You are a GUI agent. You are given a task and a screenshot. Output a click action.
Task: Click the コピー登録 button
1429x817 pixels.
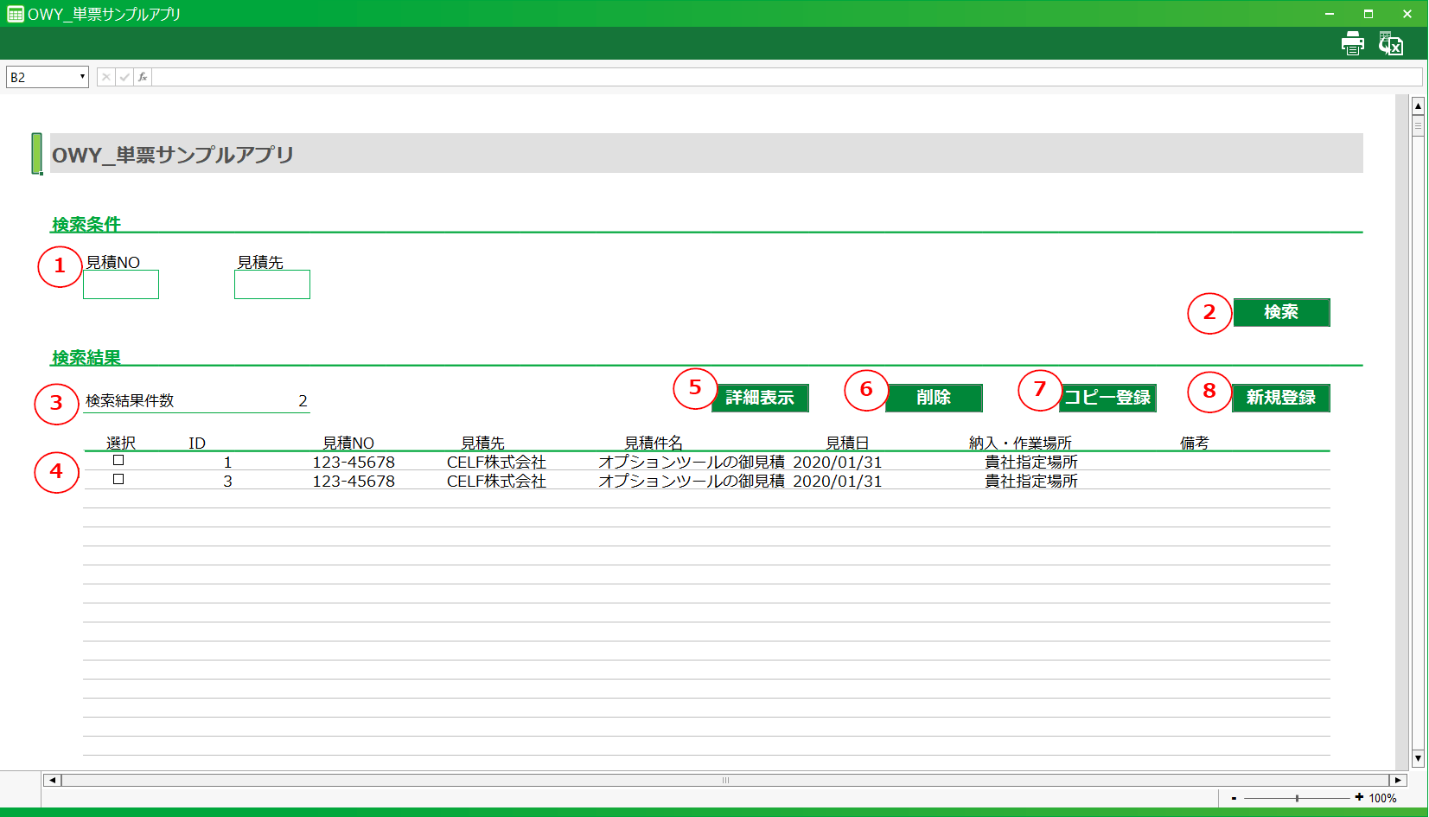coord(1107,398)
